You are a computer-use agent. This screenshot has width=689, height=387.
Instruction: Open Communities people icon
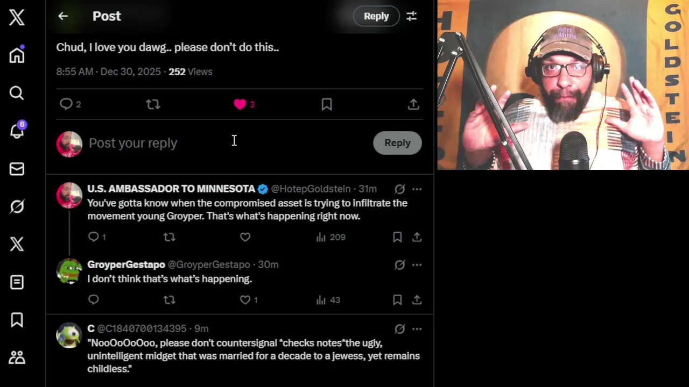click(x=17, y=357)
